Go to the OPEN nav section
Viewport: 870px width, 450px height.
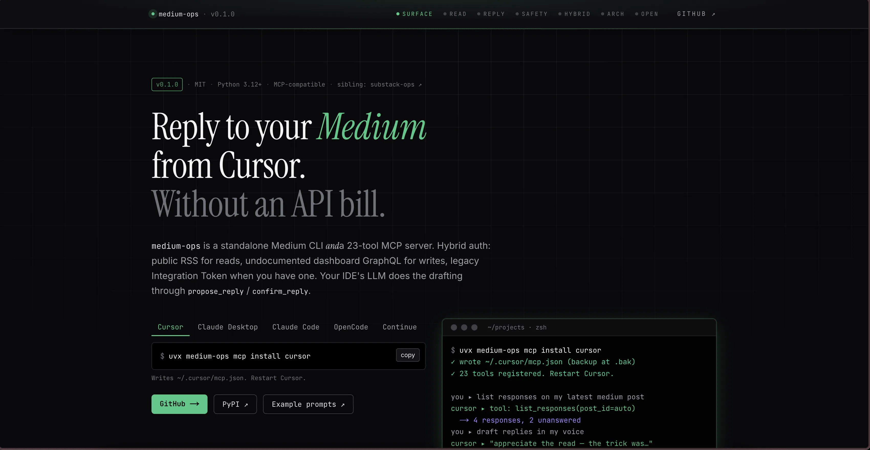point(647,14)
